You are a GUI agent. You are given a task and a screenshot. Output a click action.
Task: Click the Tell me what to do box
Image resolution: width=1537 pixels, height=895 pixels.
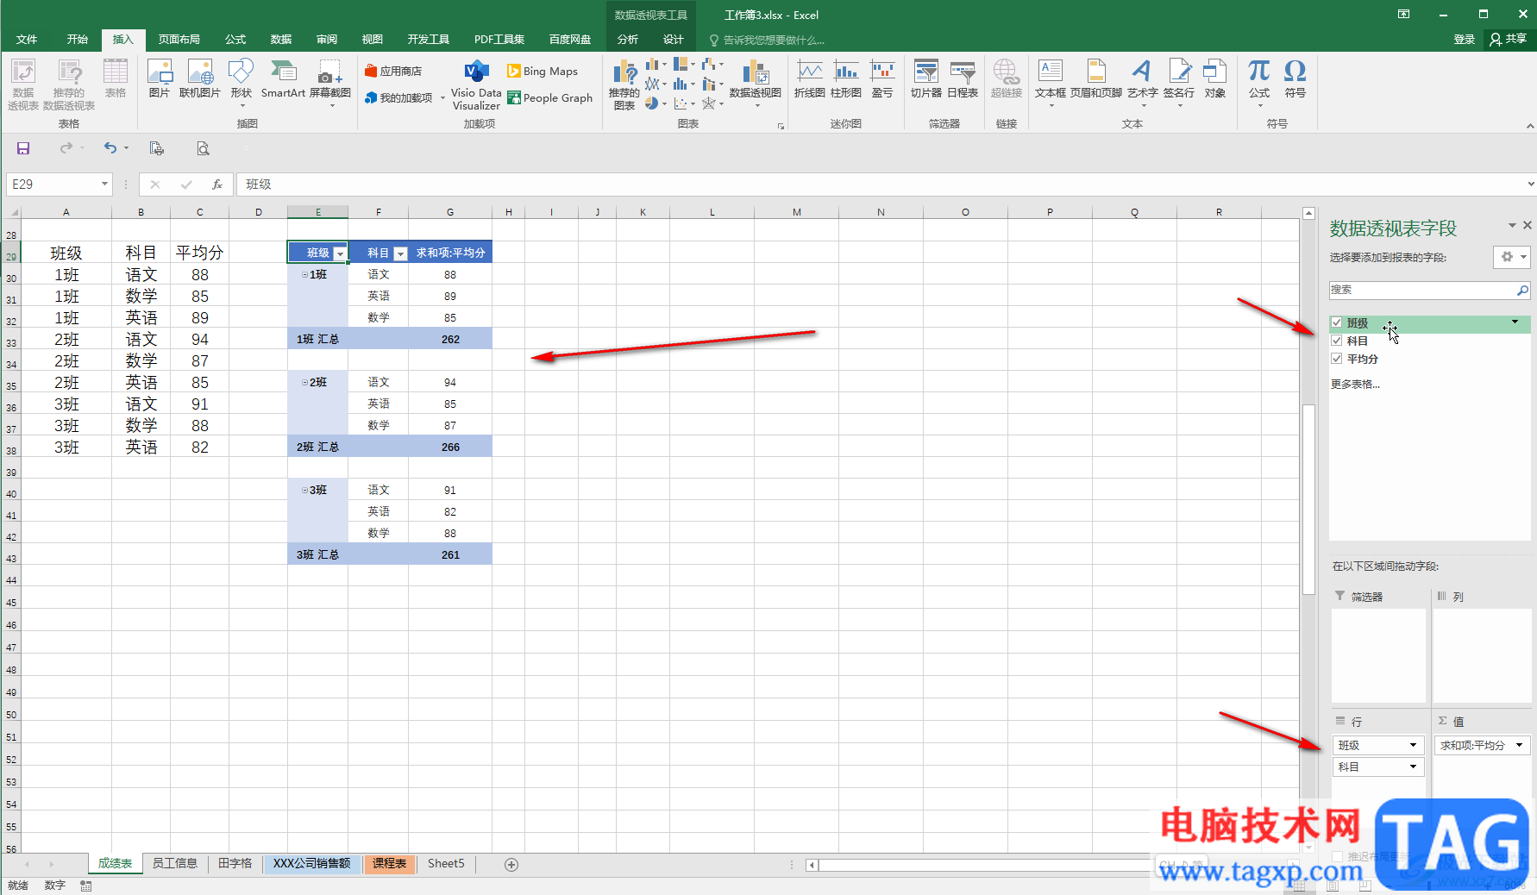click(x=766, y=40)
